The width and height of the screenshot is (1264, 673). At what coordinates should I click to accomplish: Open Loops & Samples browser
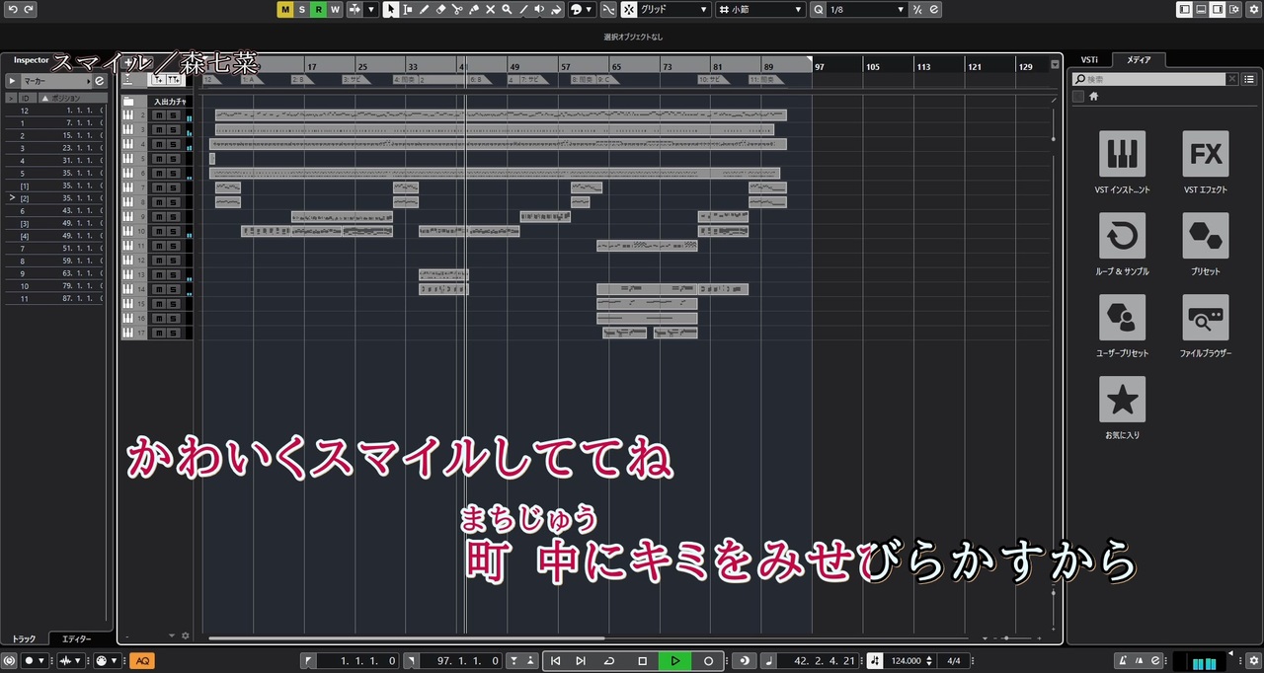(x=1122, y=236)
